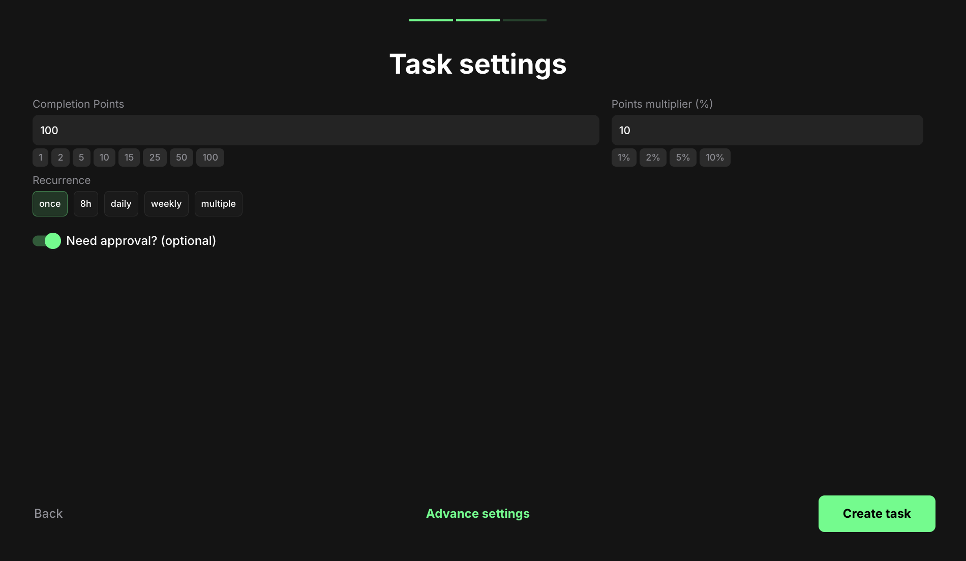Click the 'Completion Points' label
The height and width of the screenshot is (561, 966).
tap(78, 104)
